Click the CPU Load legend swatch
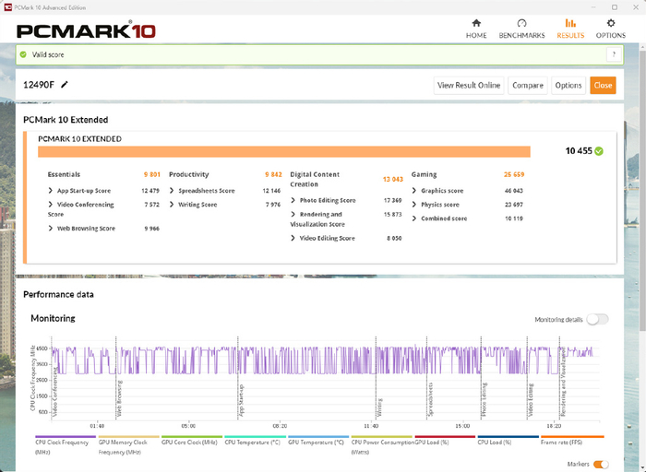The width and height of the screenshot is (646, 472). 508,437
